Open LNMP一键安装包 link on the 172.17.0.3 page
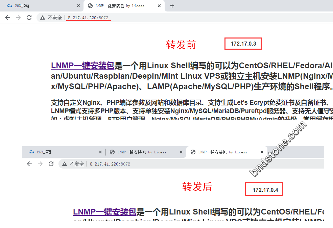 [82, 66]
